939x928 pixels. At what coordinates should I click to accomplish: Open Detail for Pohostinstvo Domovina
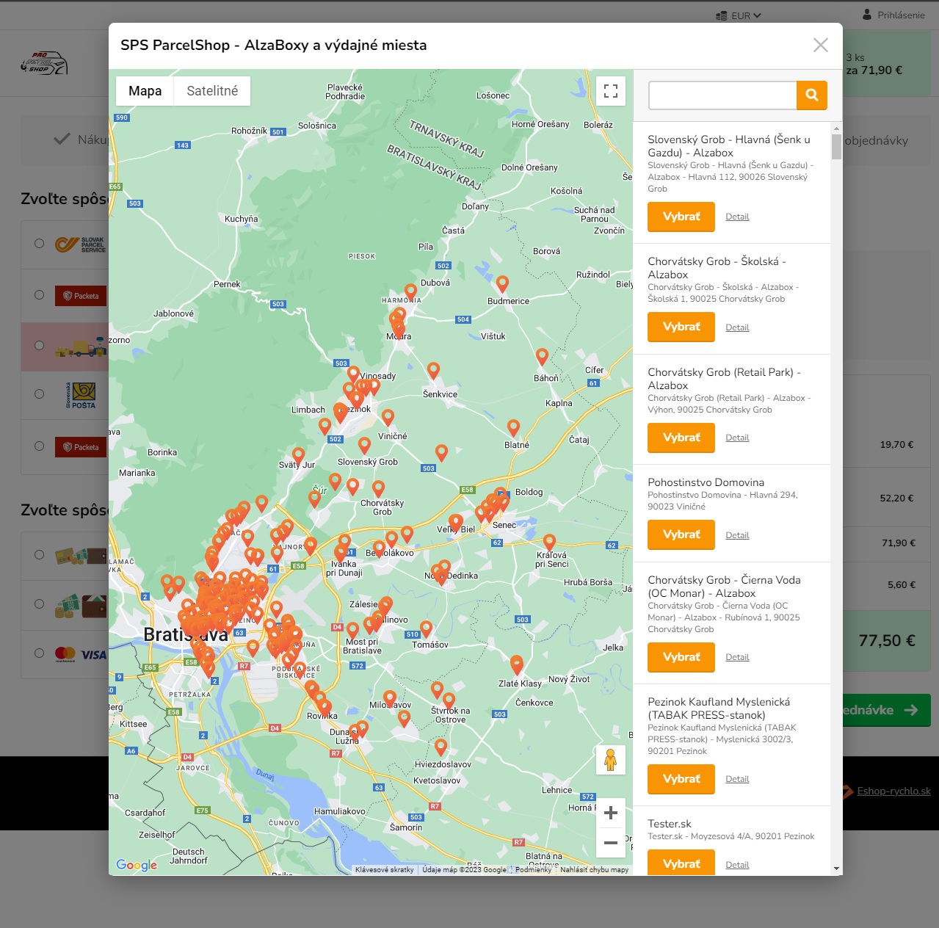coord(737,535)
